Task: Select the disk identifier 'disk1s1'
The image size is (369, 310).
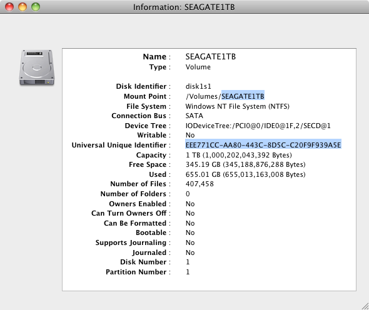Action: pos(198,86)
